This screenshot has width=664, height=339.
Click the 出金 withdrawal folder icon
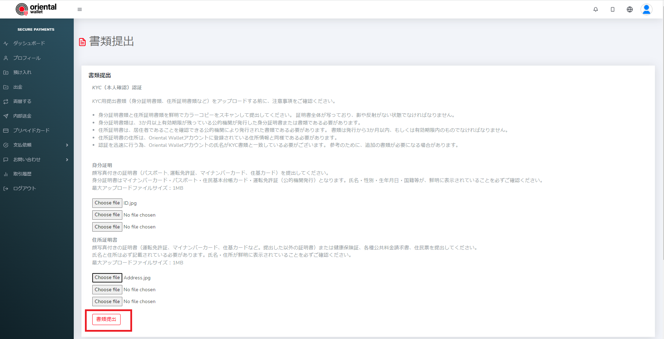point(6,87)
